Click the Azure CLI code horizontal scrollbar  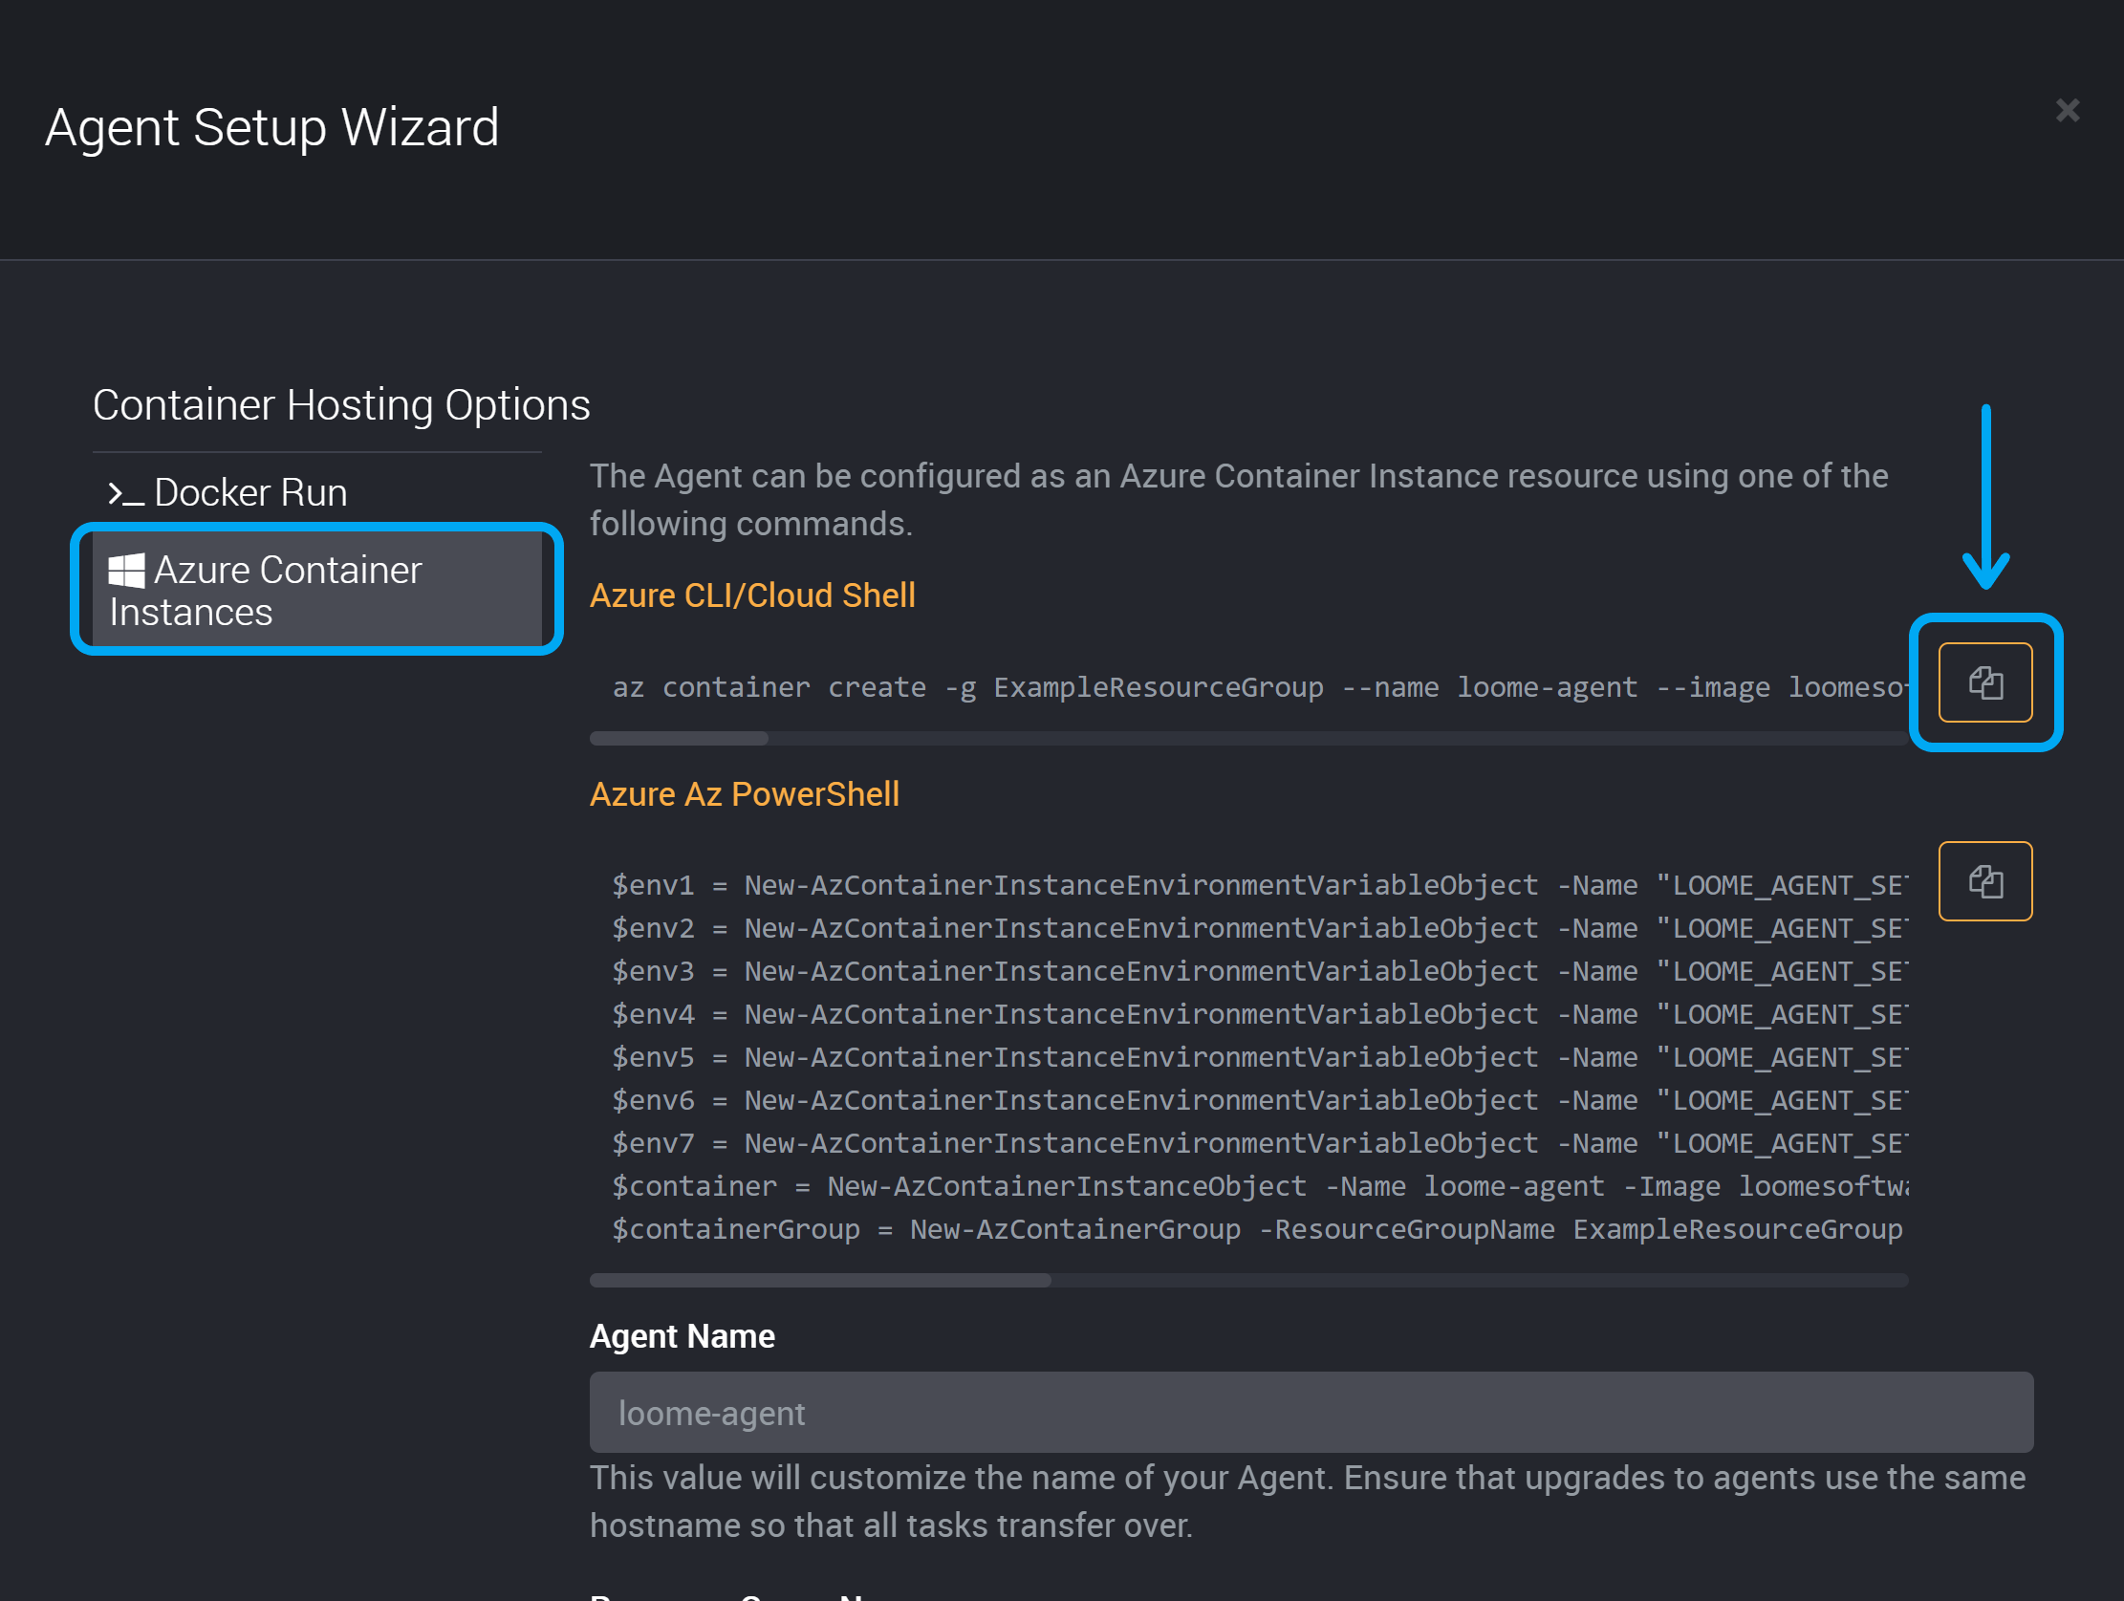coord(679,739)
